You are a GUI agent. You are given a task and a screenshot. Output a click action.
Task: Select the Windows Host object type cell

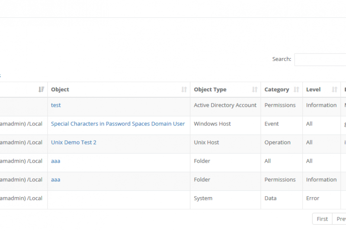tap(212, 124)
